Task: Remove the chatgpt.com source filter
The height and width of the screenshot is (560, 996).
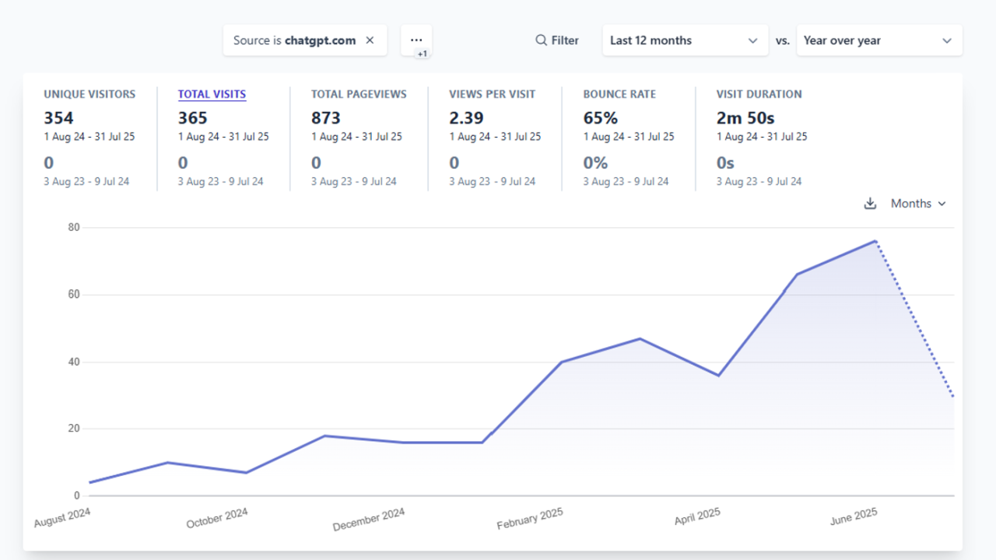Action: tap(370, 40)
